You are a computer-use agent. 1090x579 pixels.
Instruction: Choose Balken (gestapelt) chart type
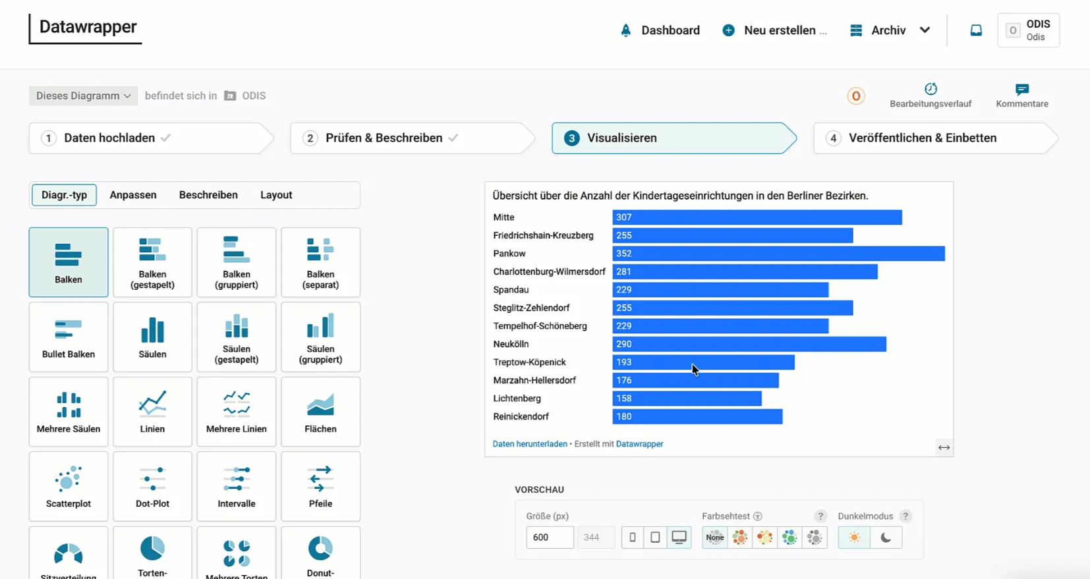pyautogui.click(x=152, y=262)
